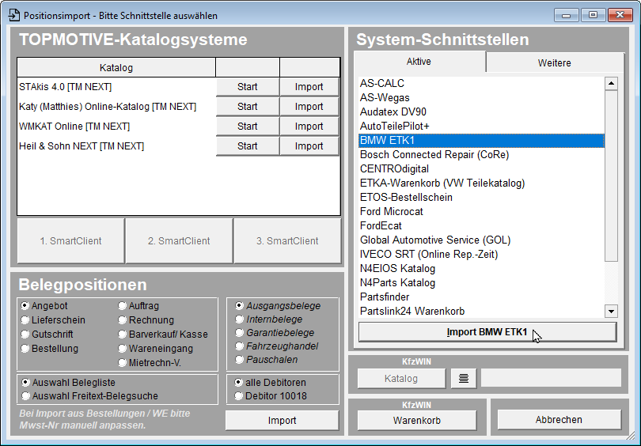Start the STAkis 4.0 catalog

248,86
